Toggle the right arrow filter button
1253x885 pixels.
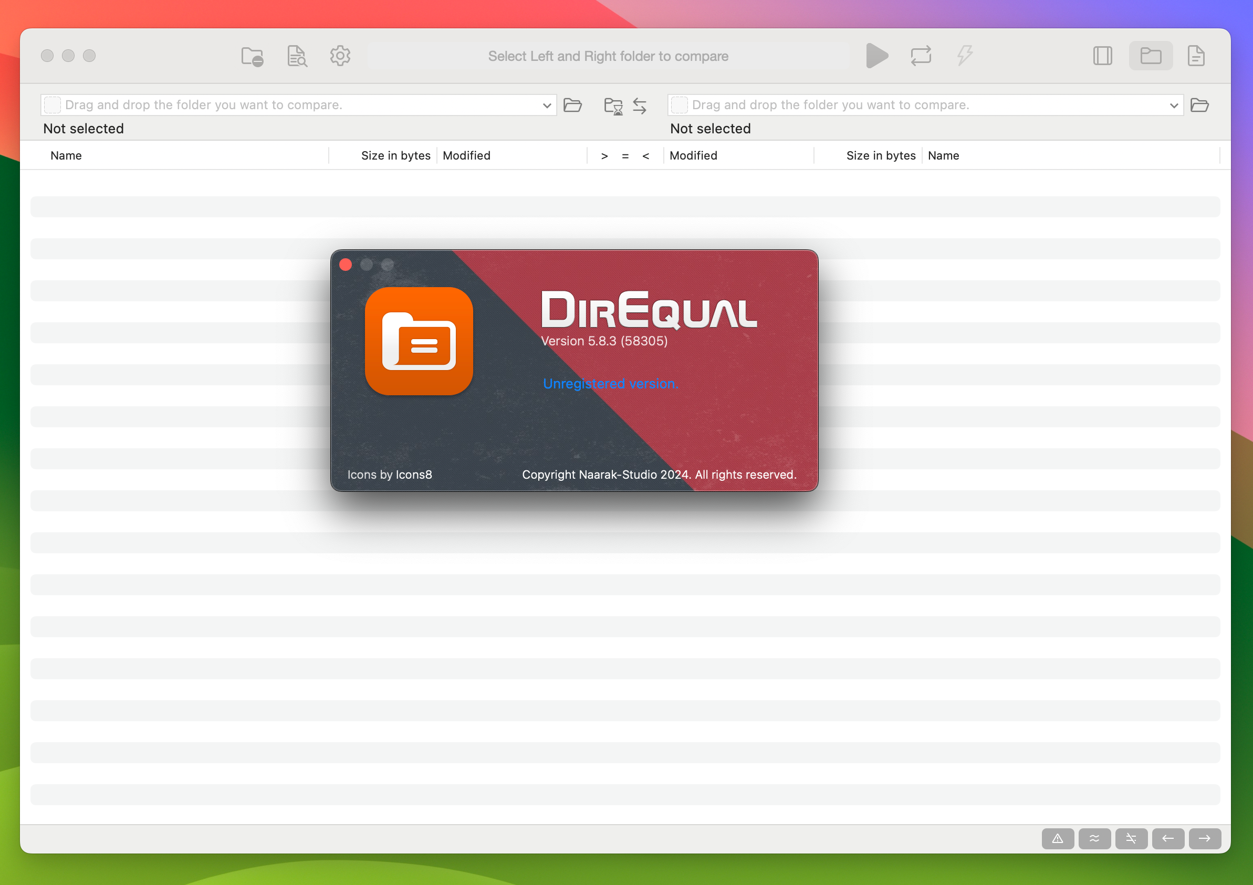tap(1205, 839)
